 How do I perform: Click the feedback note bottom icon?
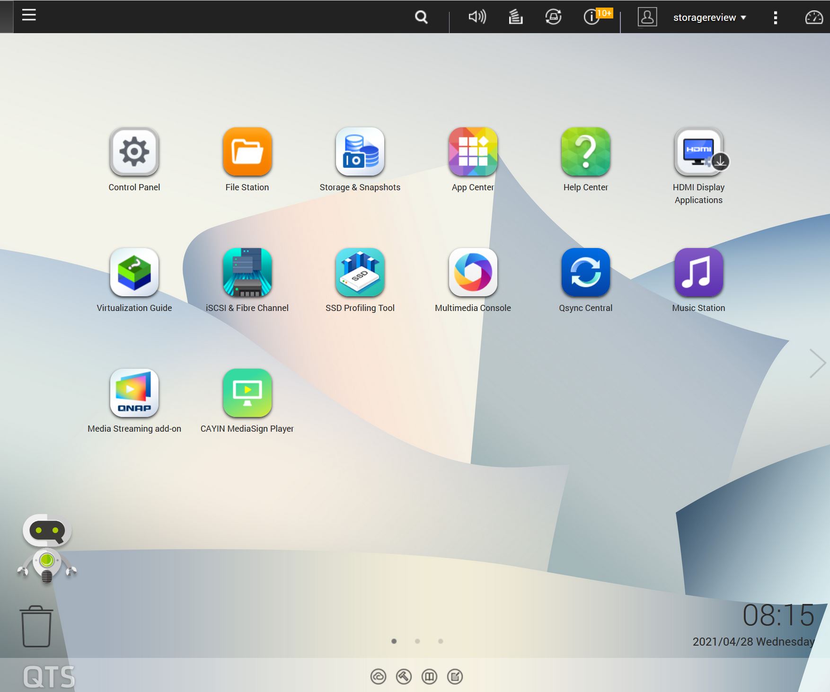coord(455,677)
